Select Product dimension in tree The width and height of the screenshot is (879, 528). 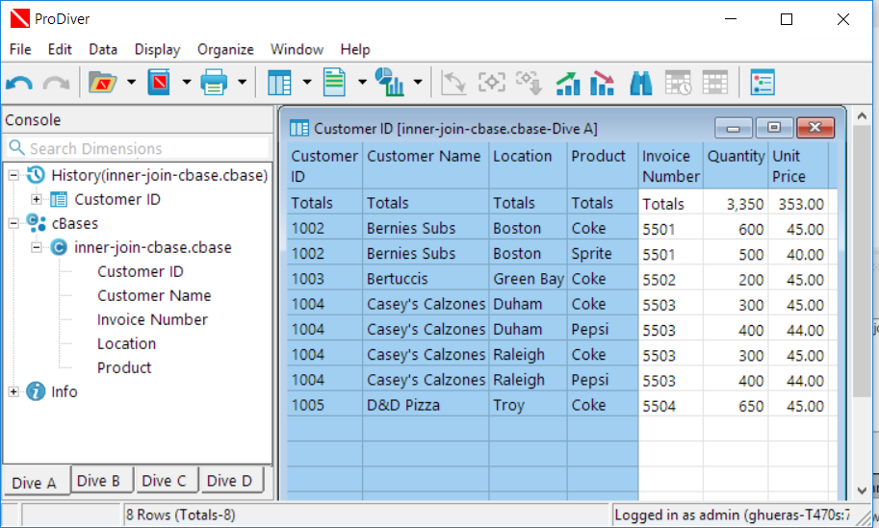point(124,367)
